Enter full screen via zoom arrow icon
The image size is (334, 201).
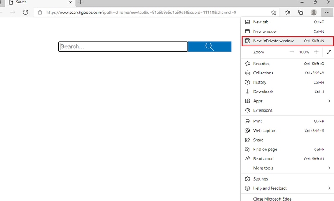[x=329, y=52]
